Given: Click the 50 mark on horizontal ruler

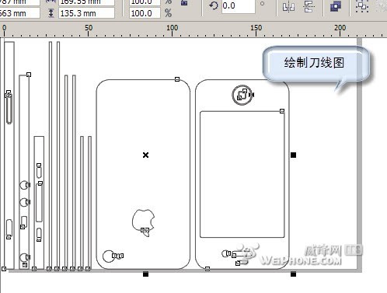Looking at the screenshot, I should click(x=89, y=28).
